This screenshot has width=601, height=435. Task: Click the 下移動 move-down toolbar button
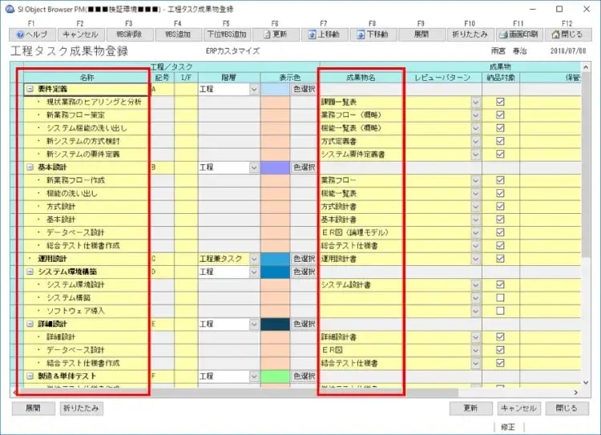(373, 34)
